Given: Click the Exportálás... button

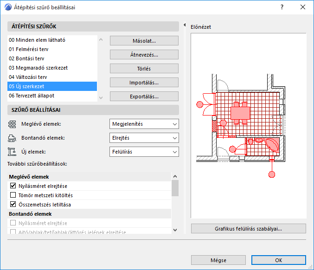Looking at the screenshot, I should [x=144, y=96].
